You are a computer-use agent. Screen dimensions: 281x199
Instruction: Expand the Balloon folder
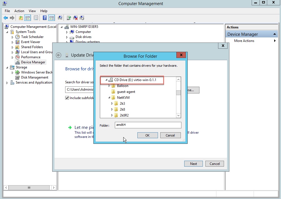click(x=109, y=86)
